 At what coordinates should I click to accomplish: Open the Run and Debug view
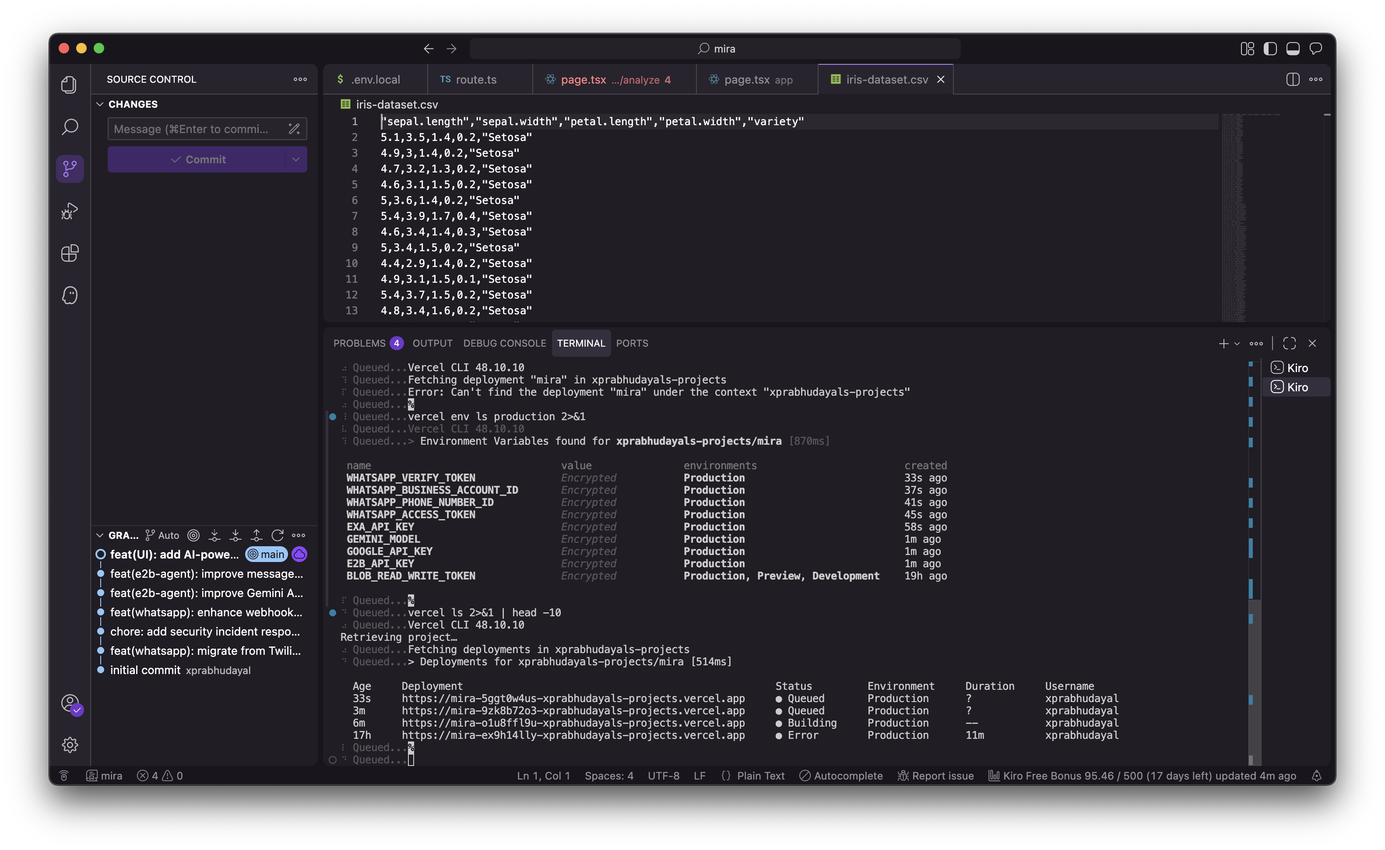pyautogui.click(x=69, y=211)
